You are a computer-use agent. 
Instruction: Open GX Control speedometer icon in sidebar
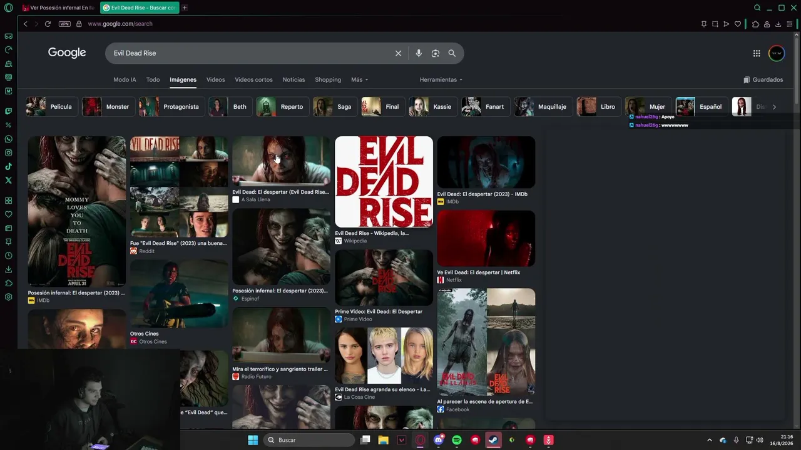pyautogui.click(x=8, y=50)
